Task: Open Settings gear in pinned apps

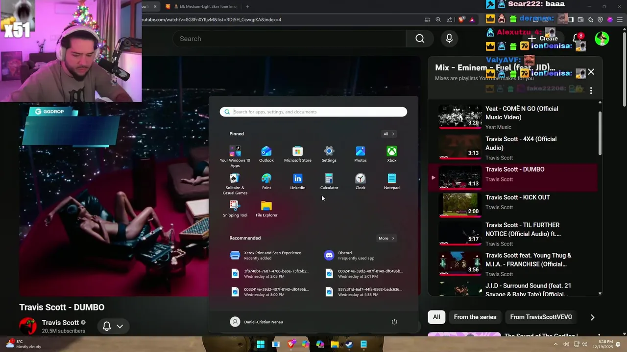Action: (x=329, y=154)
